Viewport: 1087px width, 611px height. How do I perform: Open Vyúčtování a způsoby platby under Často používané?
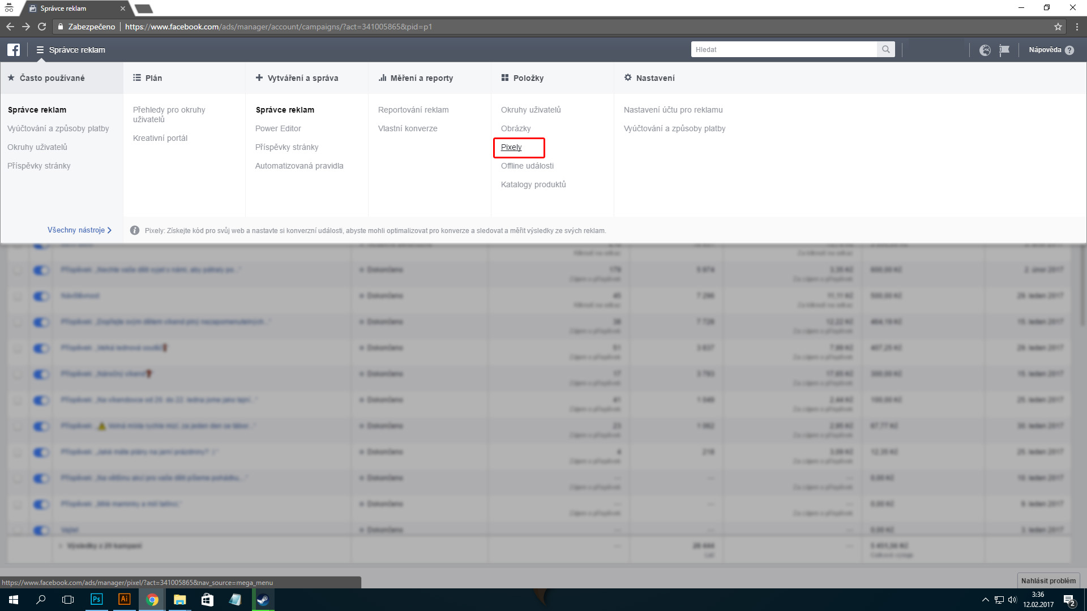coord(58,128)
